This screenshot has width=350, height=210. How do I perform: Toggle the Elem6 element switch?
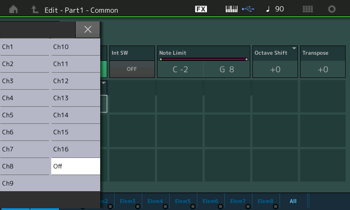211,202
